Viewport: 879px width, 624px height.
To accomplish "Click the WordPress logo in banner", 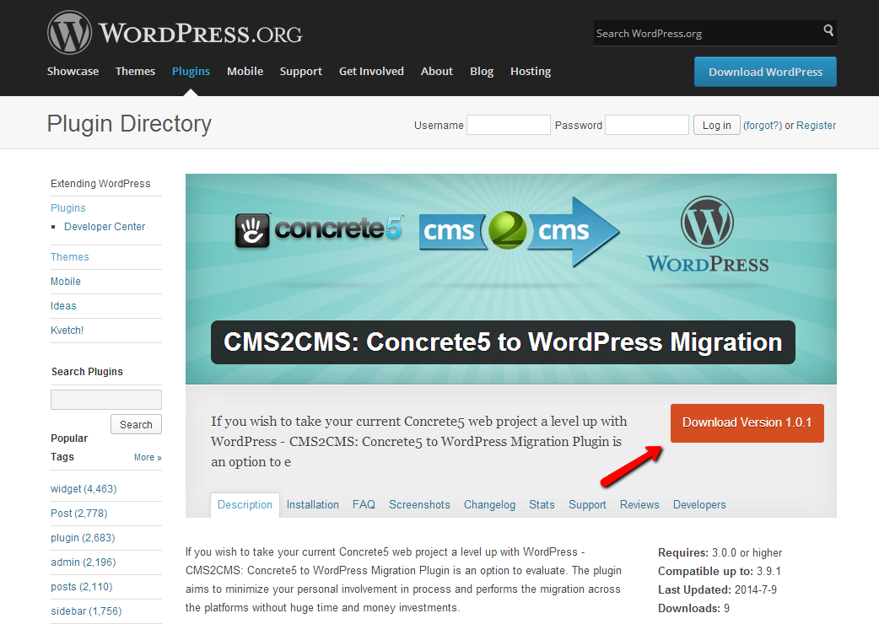I will 708,234.
